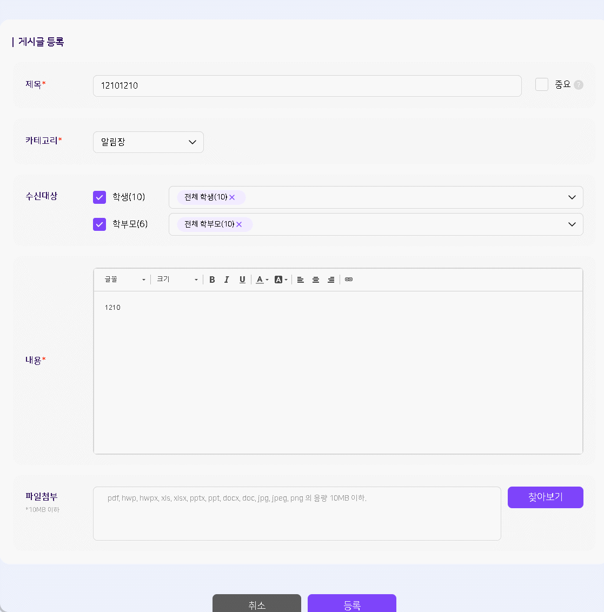
Task: Open the 크기 font size dropdown
Action: (177, 280)
